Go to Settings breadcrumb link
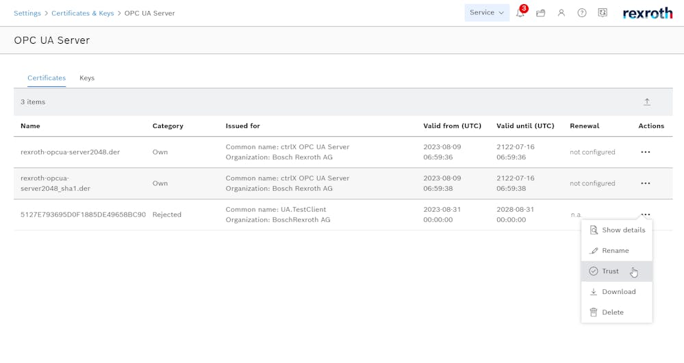The width and height of the screenshot is (684, 363). (x=27, y=13)
